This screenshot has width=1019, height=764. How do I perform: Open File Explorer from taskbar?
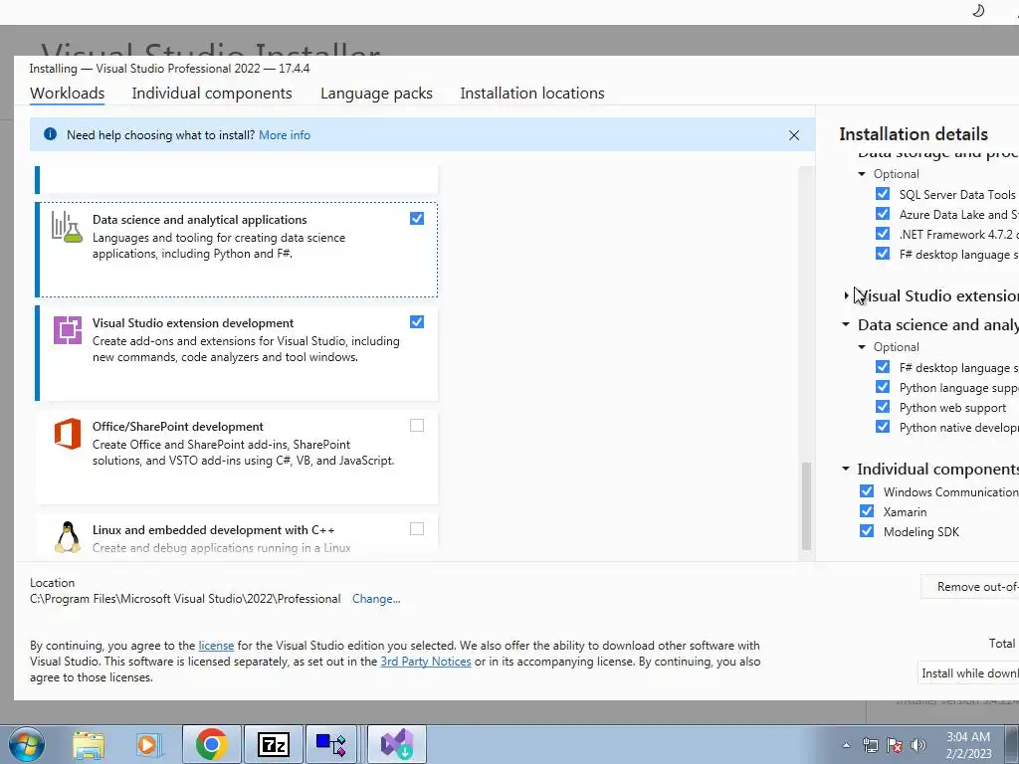pyautogui.click(x=89, y=745)
